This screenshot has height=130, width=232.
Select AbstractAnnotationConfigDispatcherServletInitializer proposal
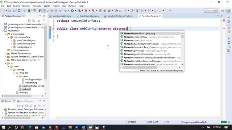point(150,58)
